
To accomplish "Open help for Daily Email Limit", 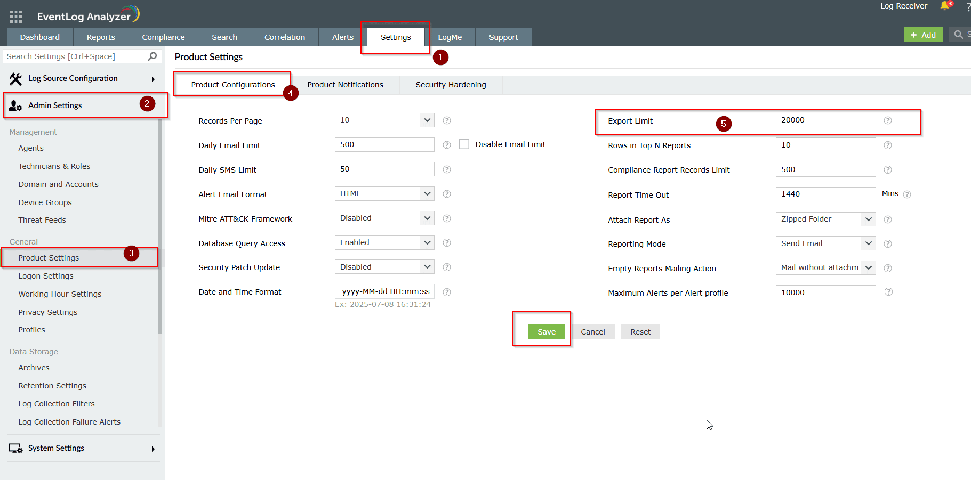I will point(447,145).
